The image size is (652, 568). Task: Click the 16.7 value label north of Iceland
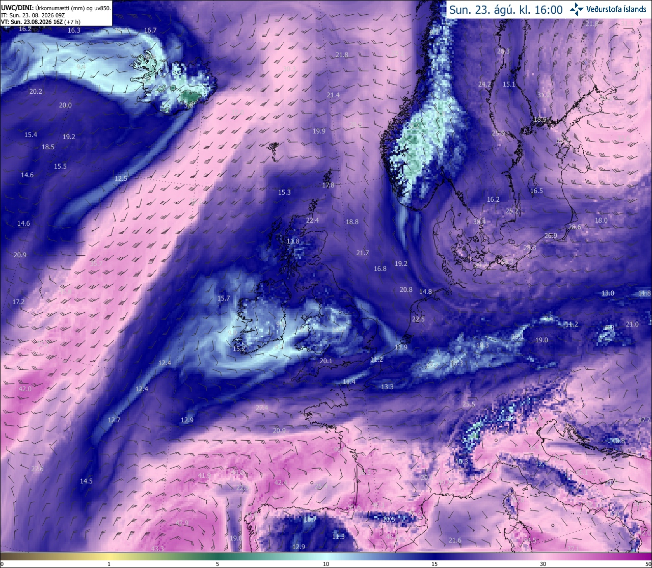[150, 30]
